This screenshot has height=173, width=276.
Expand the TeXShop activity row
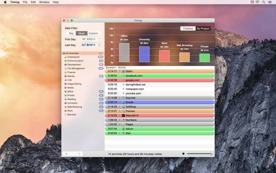(120, 107)
